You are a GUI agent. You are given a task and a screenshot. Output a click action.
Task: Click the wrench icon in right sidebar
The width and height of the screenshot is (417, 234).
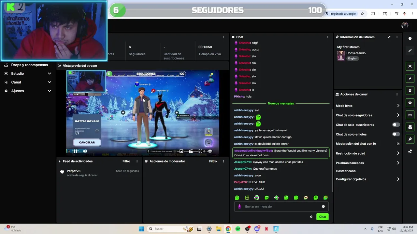[410, 139]
